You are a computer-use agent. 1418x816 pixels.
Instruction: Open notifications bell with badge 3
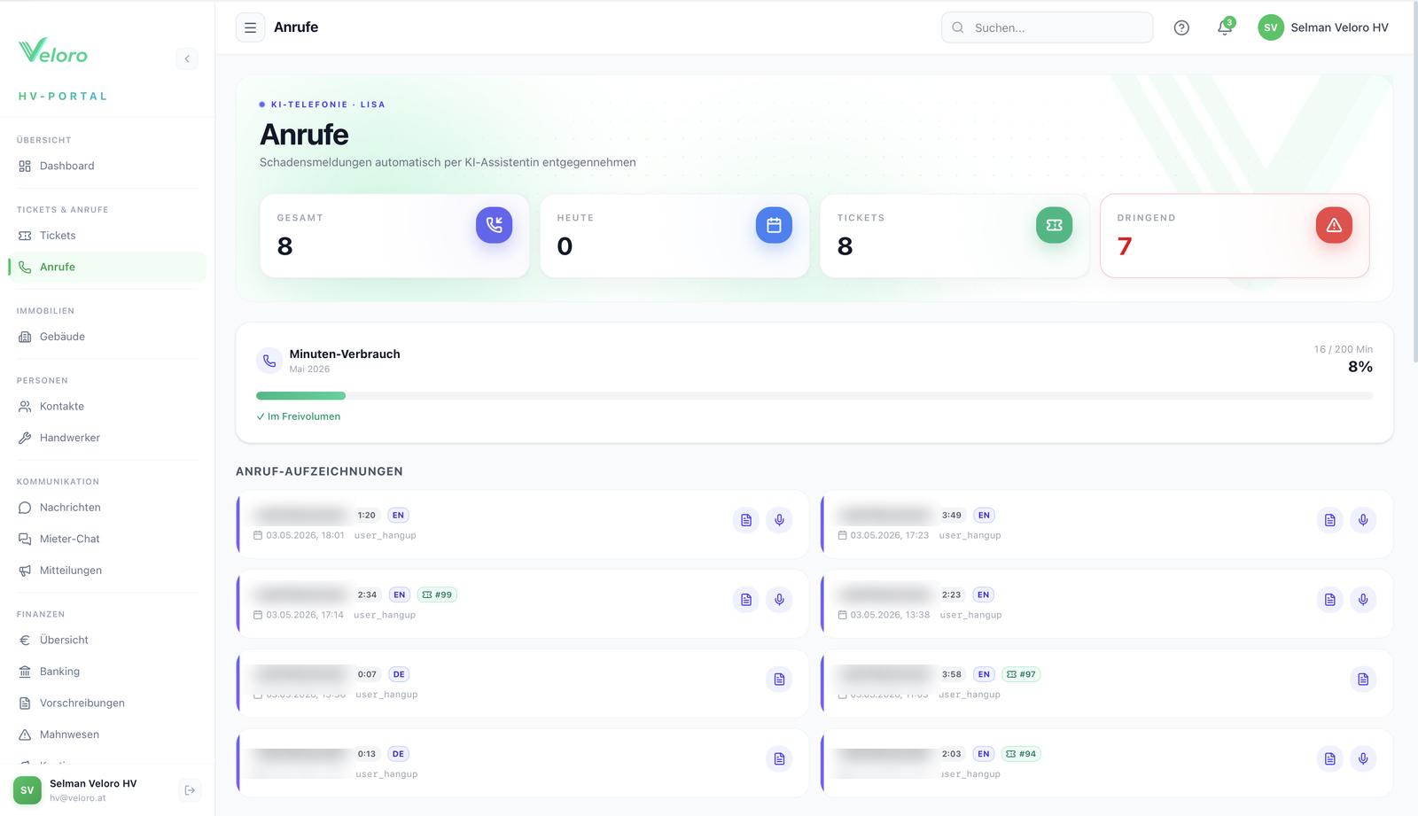coord(1225,27)
